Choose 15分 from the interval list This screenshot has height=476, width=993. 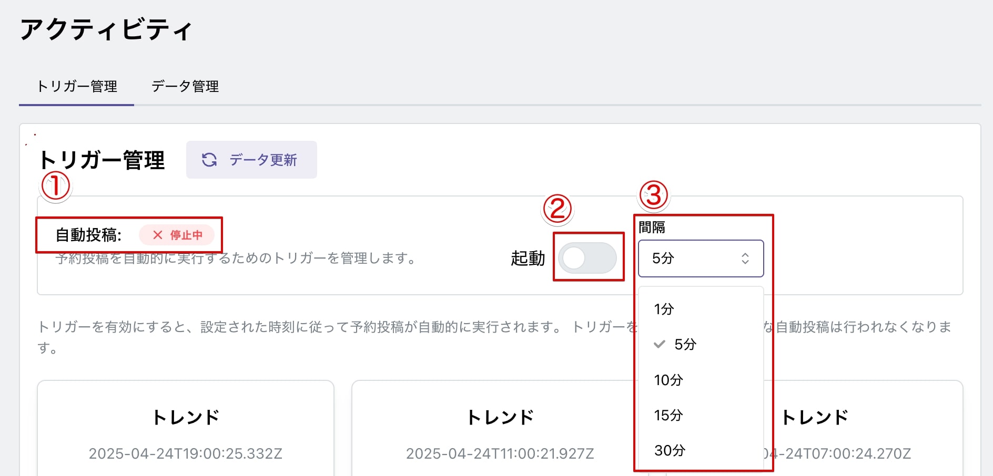(701, 415)
